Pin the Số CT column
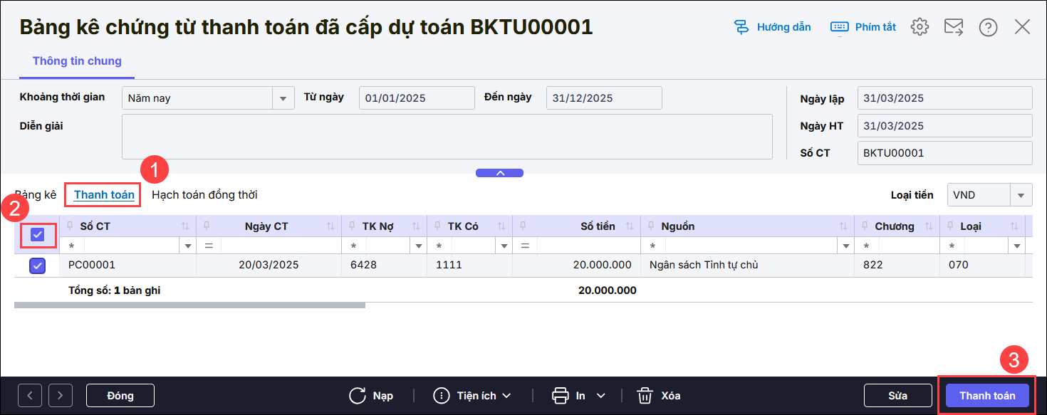Viewport: 1047px width, 415px height. 70,226
